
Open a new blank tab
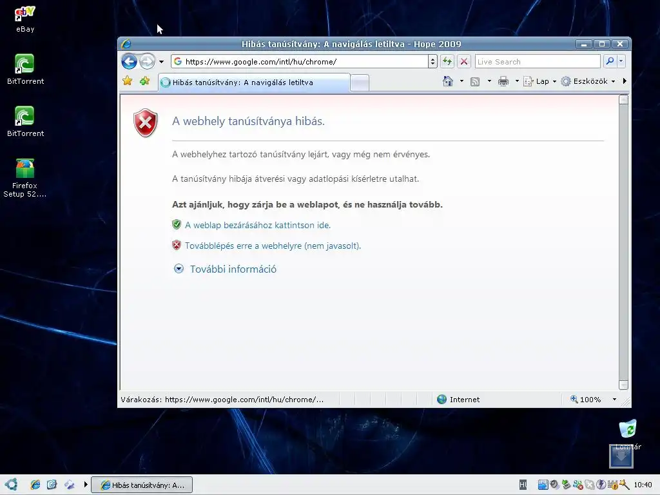tap(360, 83)
